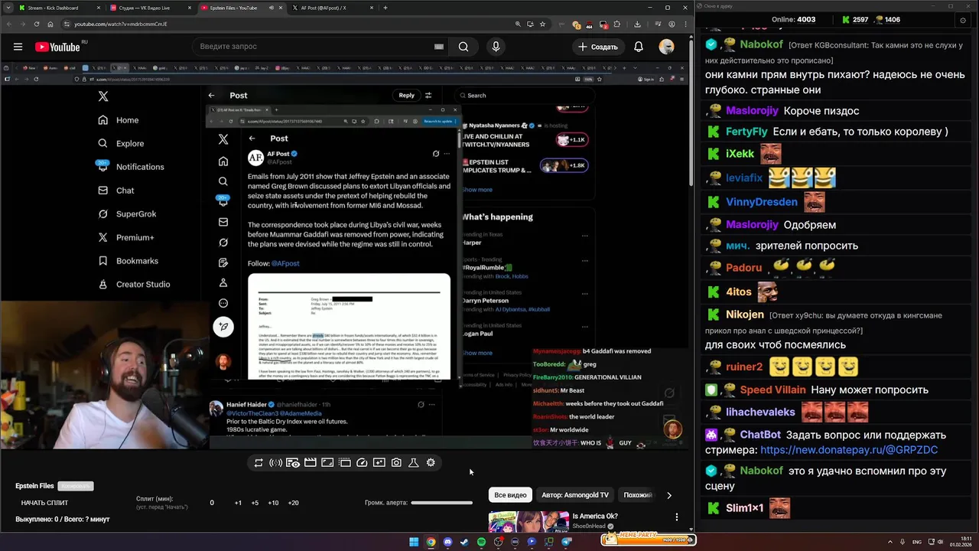Click the clapperboard icon under the video
Viewport: 979px width, 551px height.
pos(311,463)
